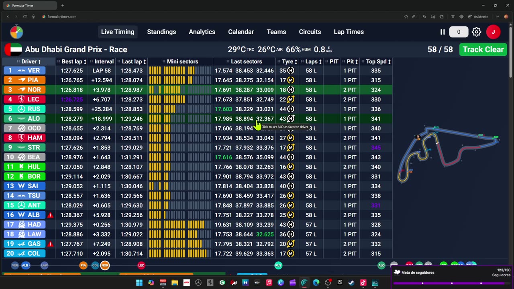
Task: Set ALO as favorite driver
Action: pyautogui.click(x=24, y=119)
